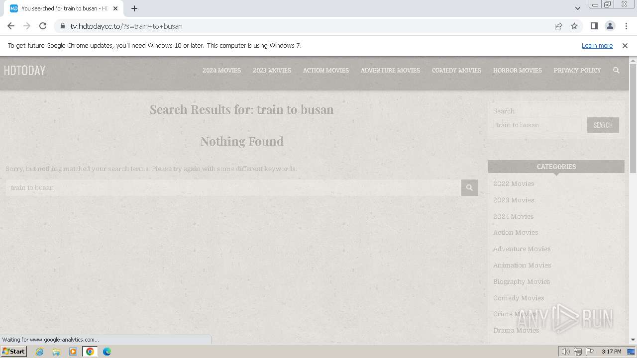
Task: Open the volume tray icon
Action: pyautogui.click(x=566, y=352)
